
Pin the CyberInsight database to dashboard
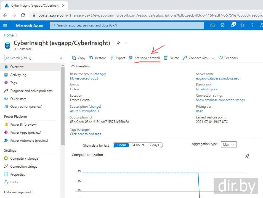[118, 43]
